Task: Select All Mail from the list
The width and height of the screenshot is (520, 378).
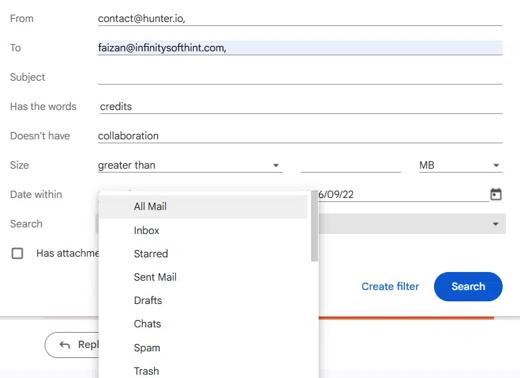Action: click(203, 207)
